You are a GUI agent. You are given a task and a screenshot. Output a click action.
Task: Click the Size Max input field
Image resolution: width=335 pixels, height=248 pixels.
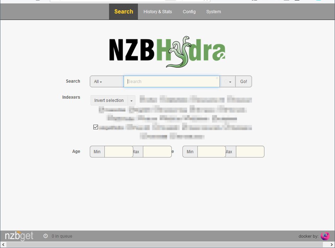(x=250, y=152)
